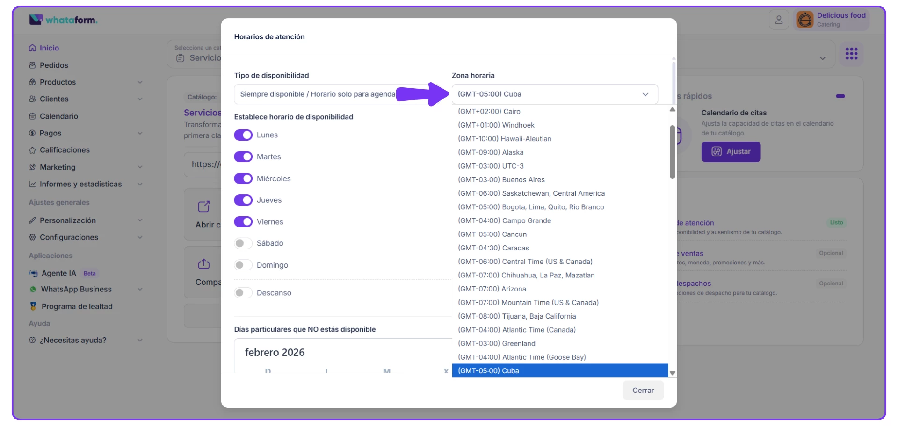Click the Calendario icon in sidebar
This screenshot has width=898, height=426.
[x=32, y=116]
